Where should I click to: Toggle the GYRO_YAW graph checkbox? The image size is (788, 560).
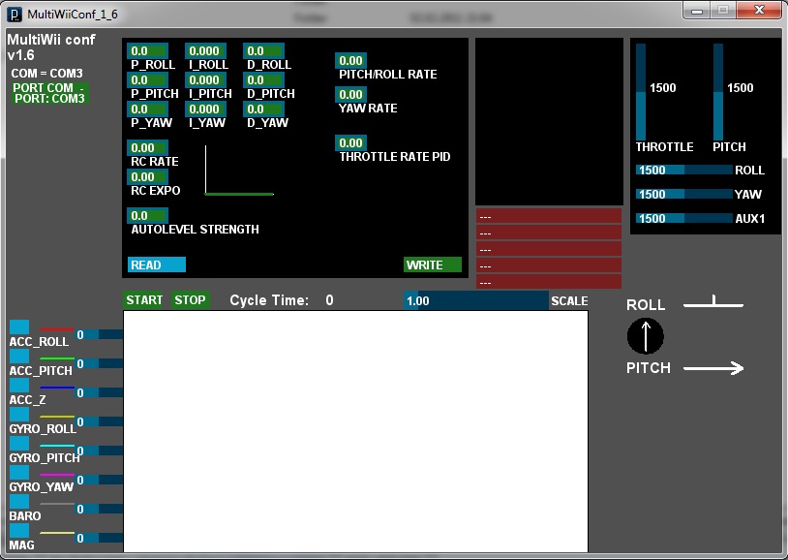click(x=19, y=473)
